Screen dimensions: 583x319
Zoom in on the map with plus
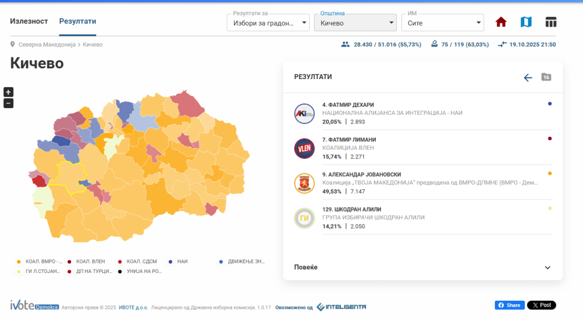[x=9, y=92]
